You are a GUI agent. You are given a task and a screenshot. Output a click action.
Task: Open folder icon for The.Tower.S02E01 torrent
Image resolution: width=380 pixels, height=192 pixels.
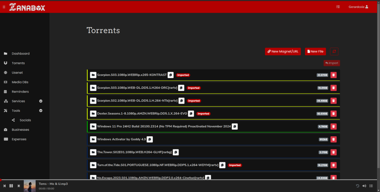pos(93,152)
